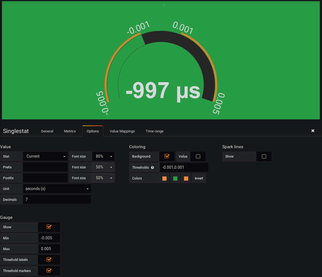Click the green threshold color swatch
This screenshot has height=277, width=322.
[x=175, y=178]
